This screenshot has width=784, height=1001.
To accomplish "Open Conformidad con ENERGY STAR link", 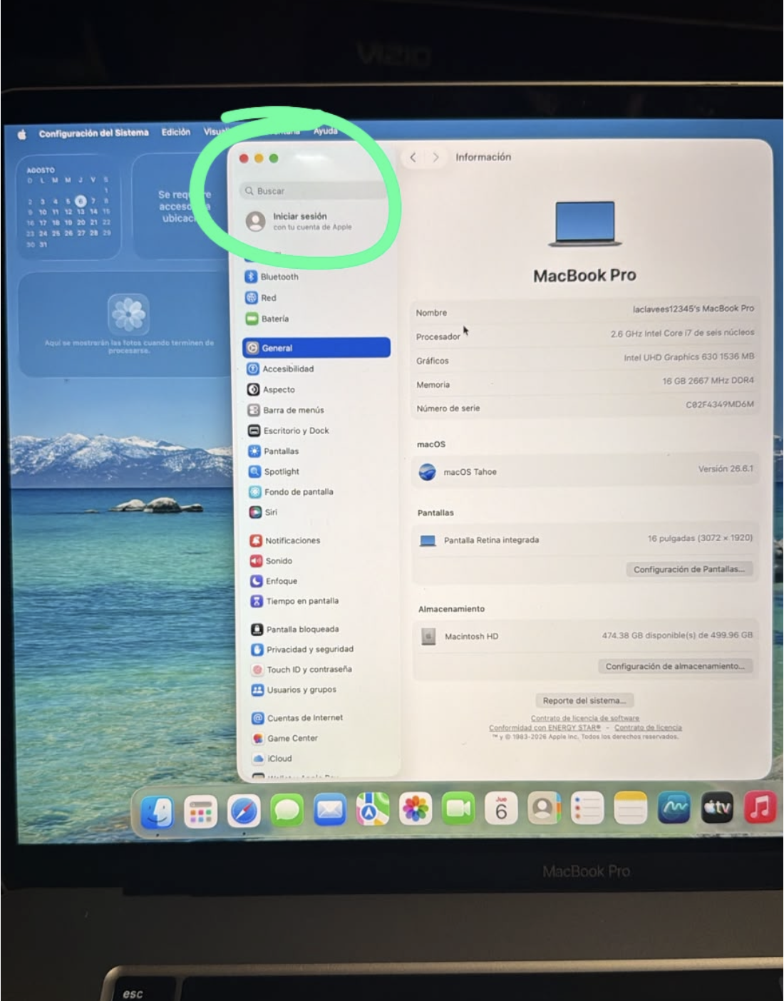I will pos(545,728).
